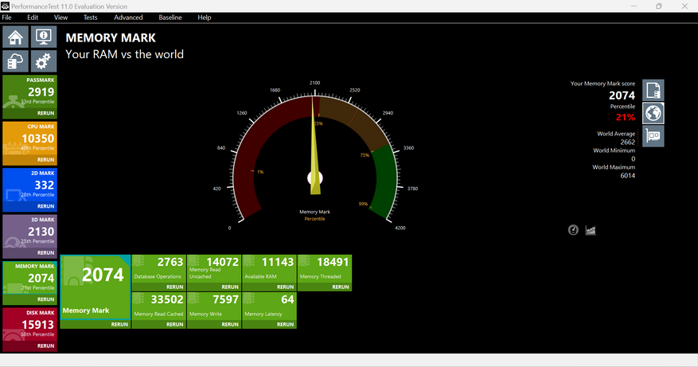The height and width of the screenshot is (367, 698).
Task: Click the red 21% percentile value
Action: [626, 117]
